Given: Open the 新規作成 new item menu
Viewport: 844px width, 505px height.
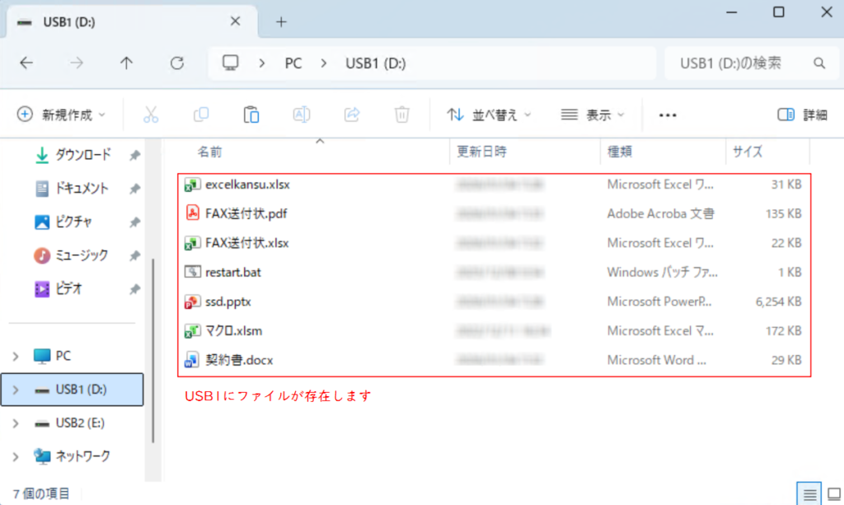Looking at the screenshot, I should point(62,115).
